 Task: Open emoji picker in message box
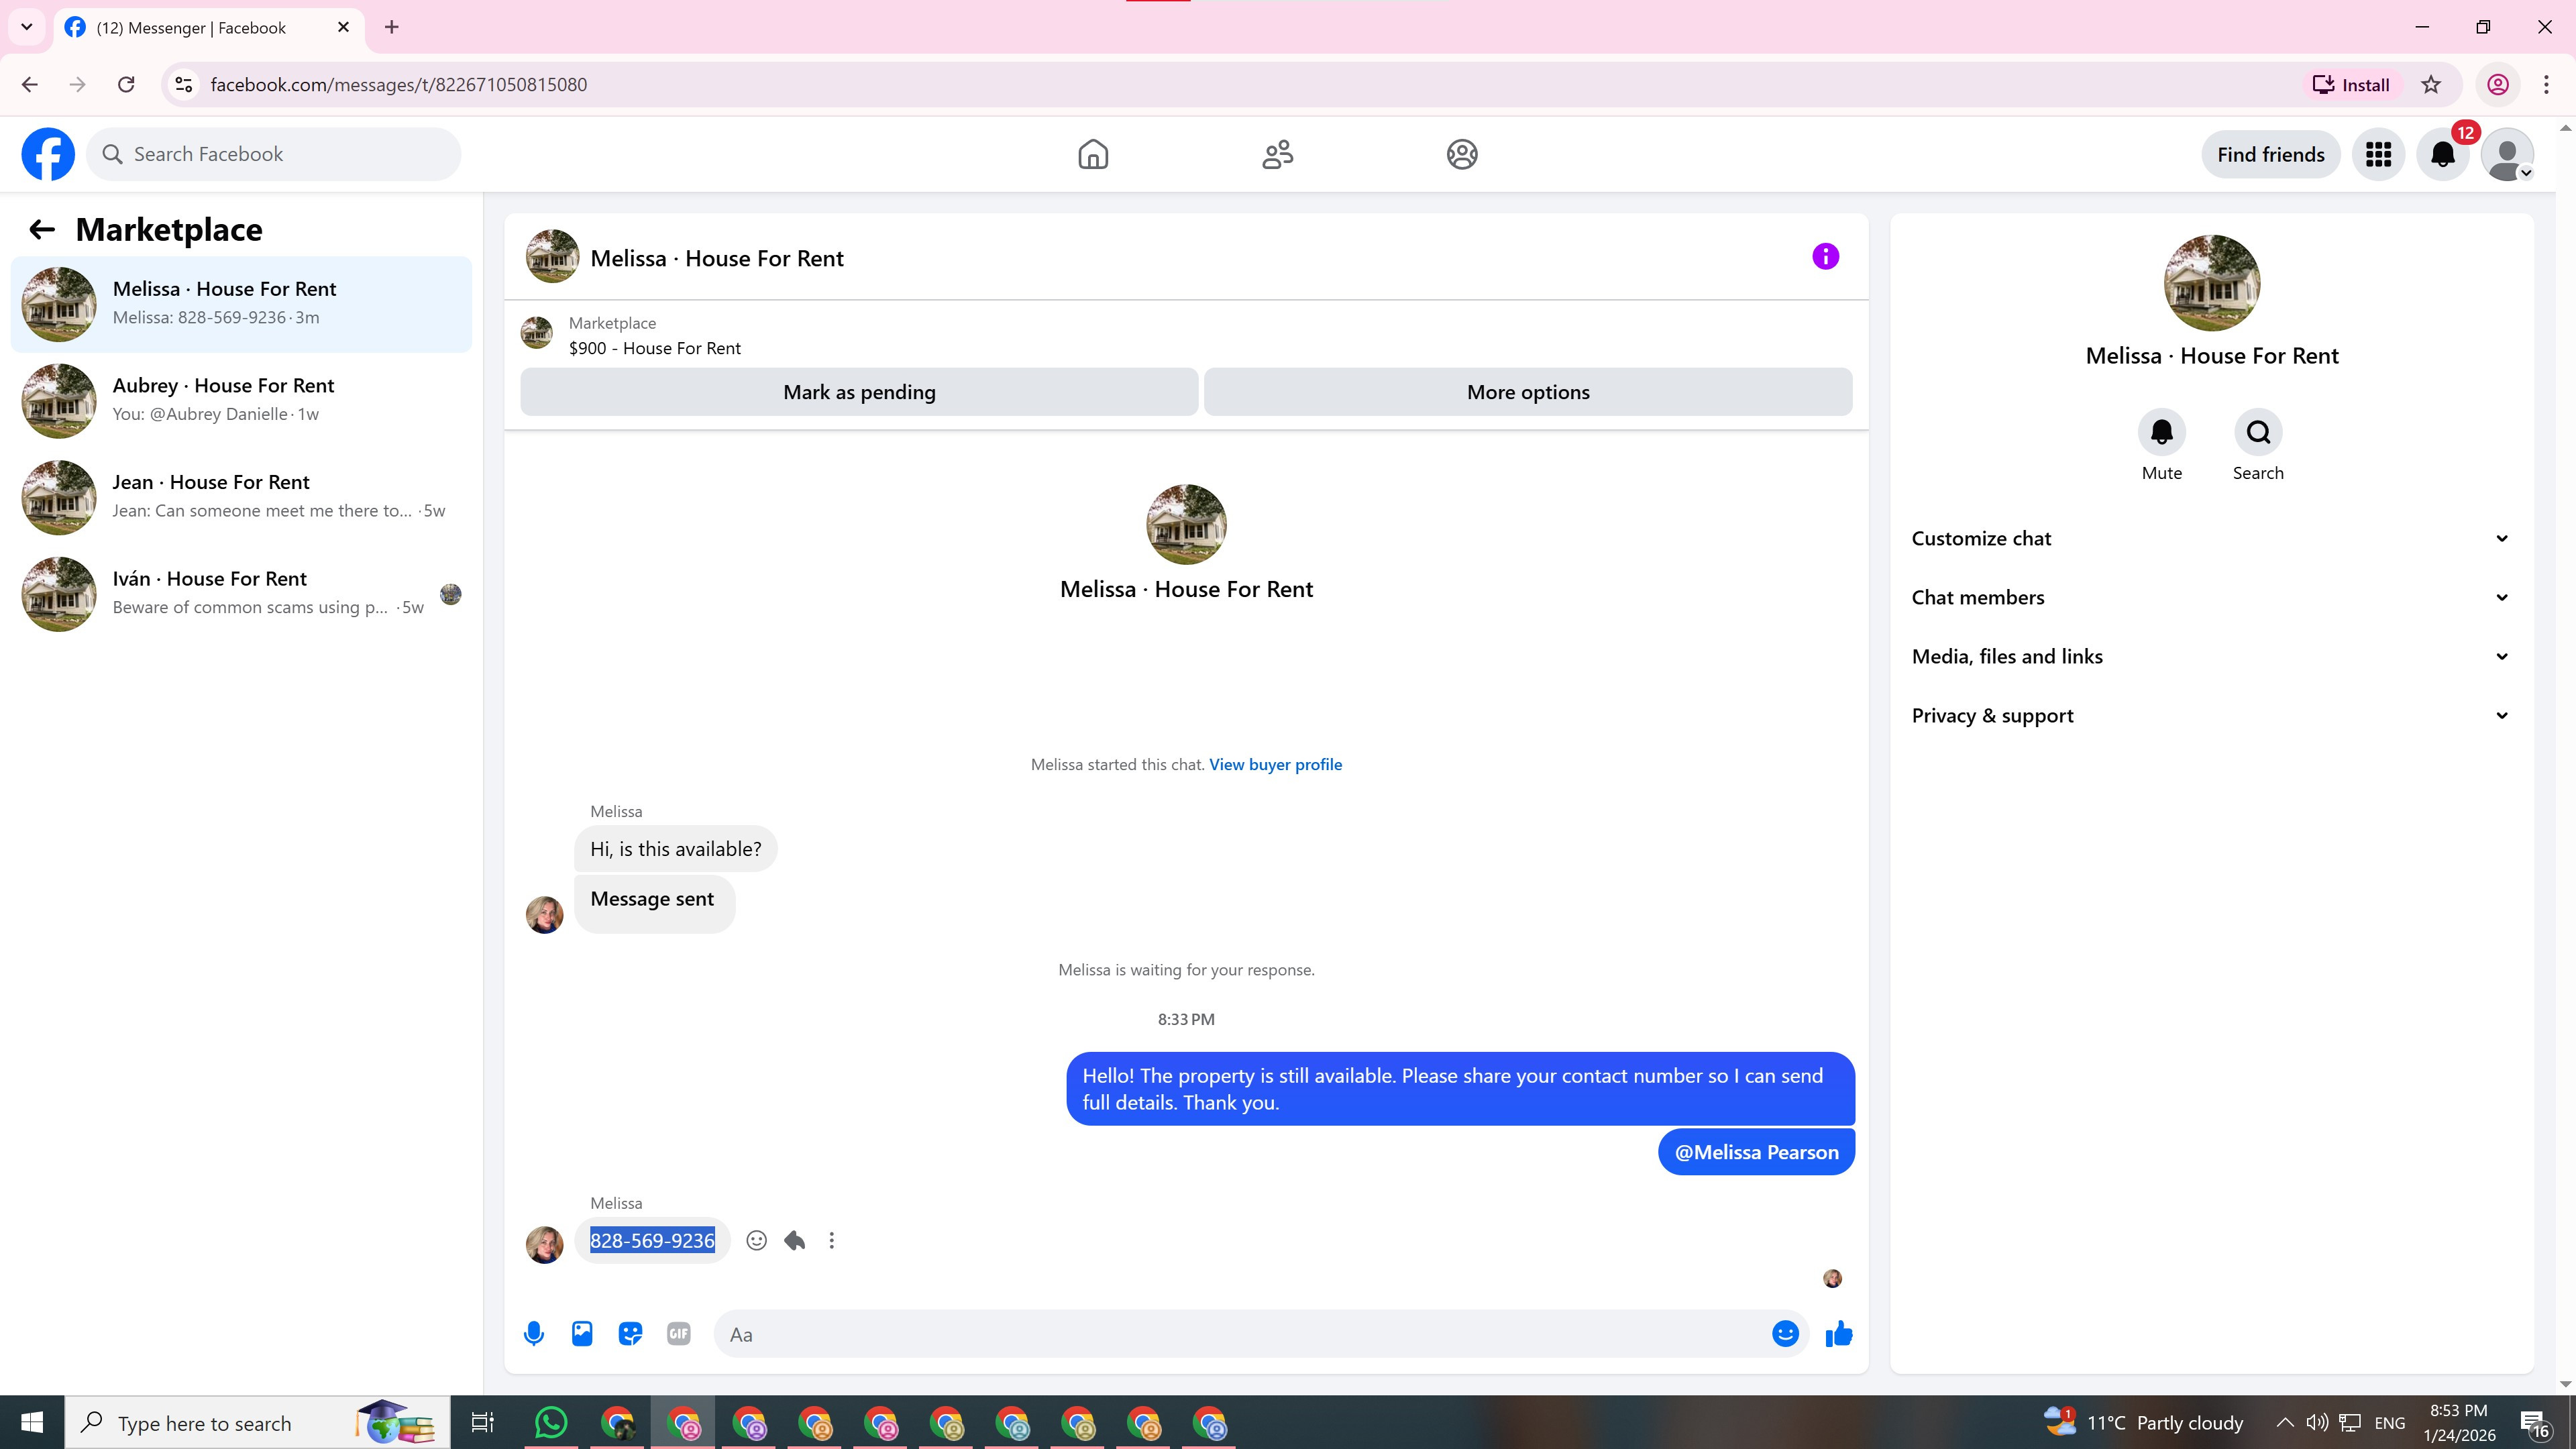click(x=1785, y=1334)
